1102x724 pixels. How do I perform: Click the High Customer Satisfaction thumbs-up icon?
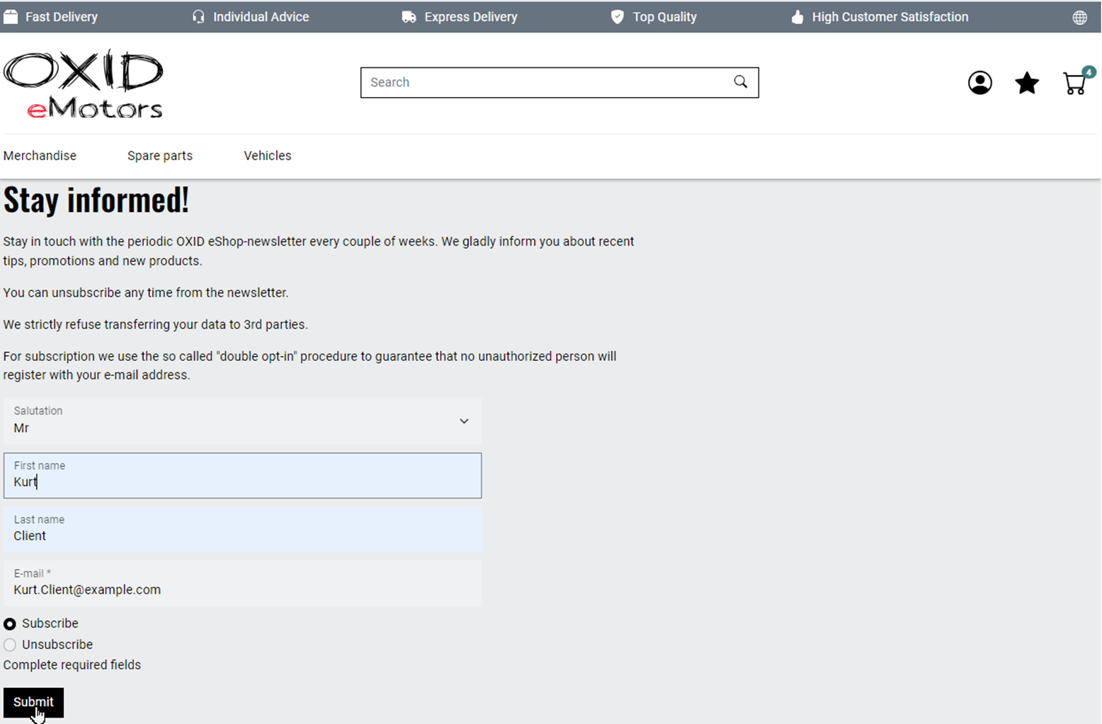(797, 17)
